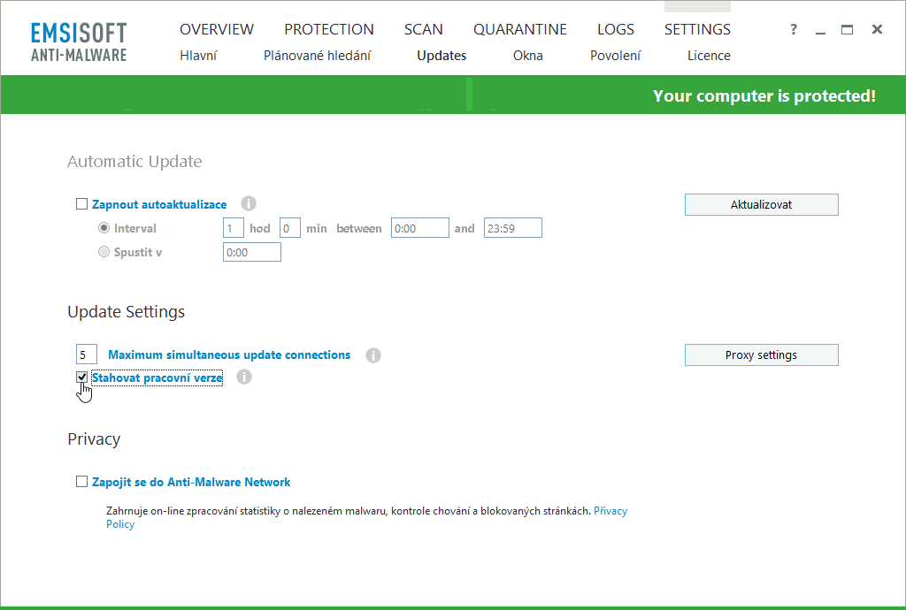
Task: Click the end time field 23:59
Action: click(513, 228)
